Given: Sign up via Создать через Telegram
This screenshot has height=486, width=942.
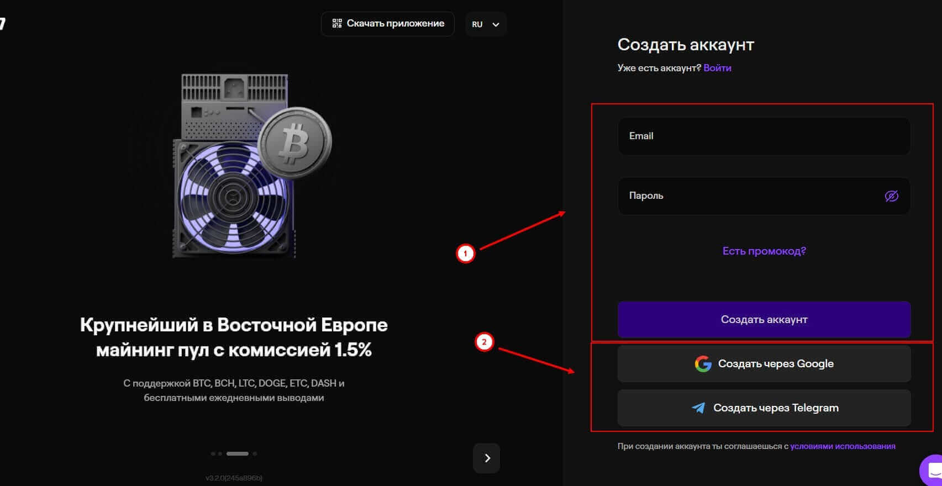Looking at the screenshot, I should click(x=764, y=408).
